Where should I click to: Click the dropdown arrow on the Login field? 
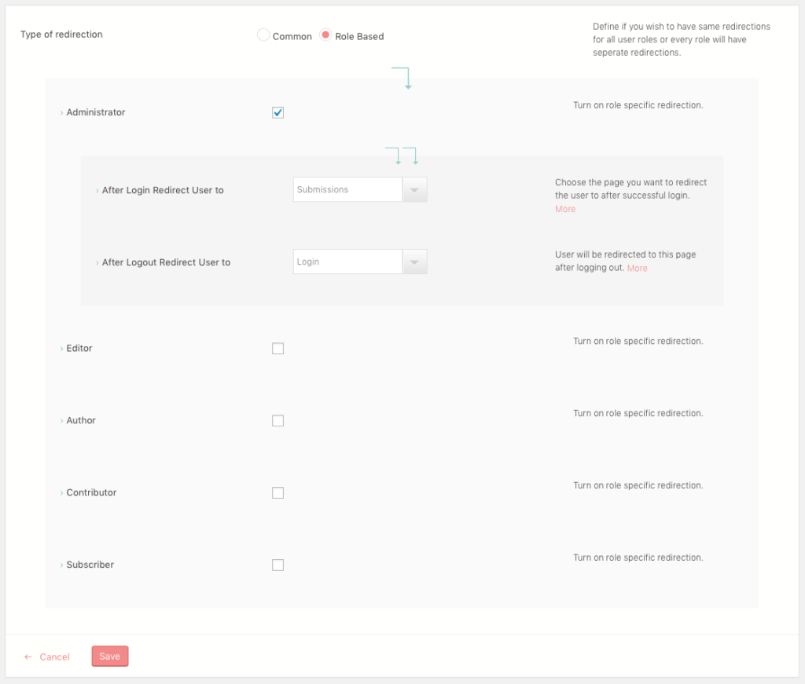(414, 261)
